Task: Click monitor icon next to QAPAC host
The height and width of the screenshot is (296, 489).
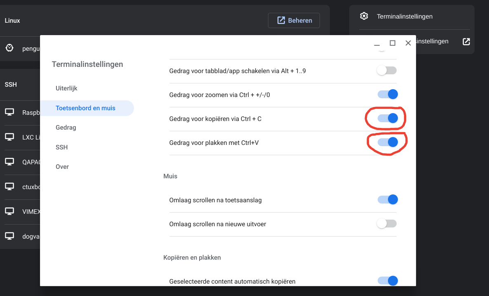Action: click(10, 162)
